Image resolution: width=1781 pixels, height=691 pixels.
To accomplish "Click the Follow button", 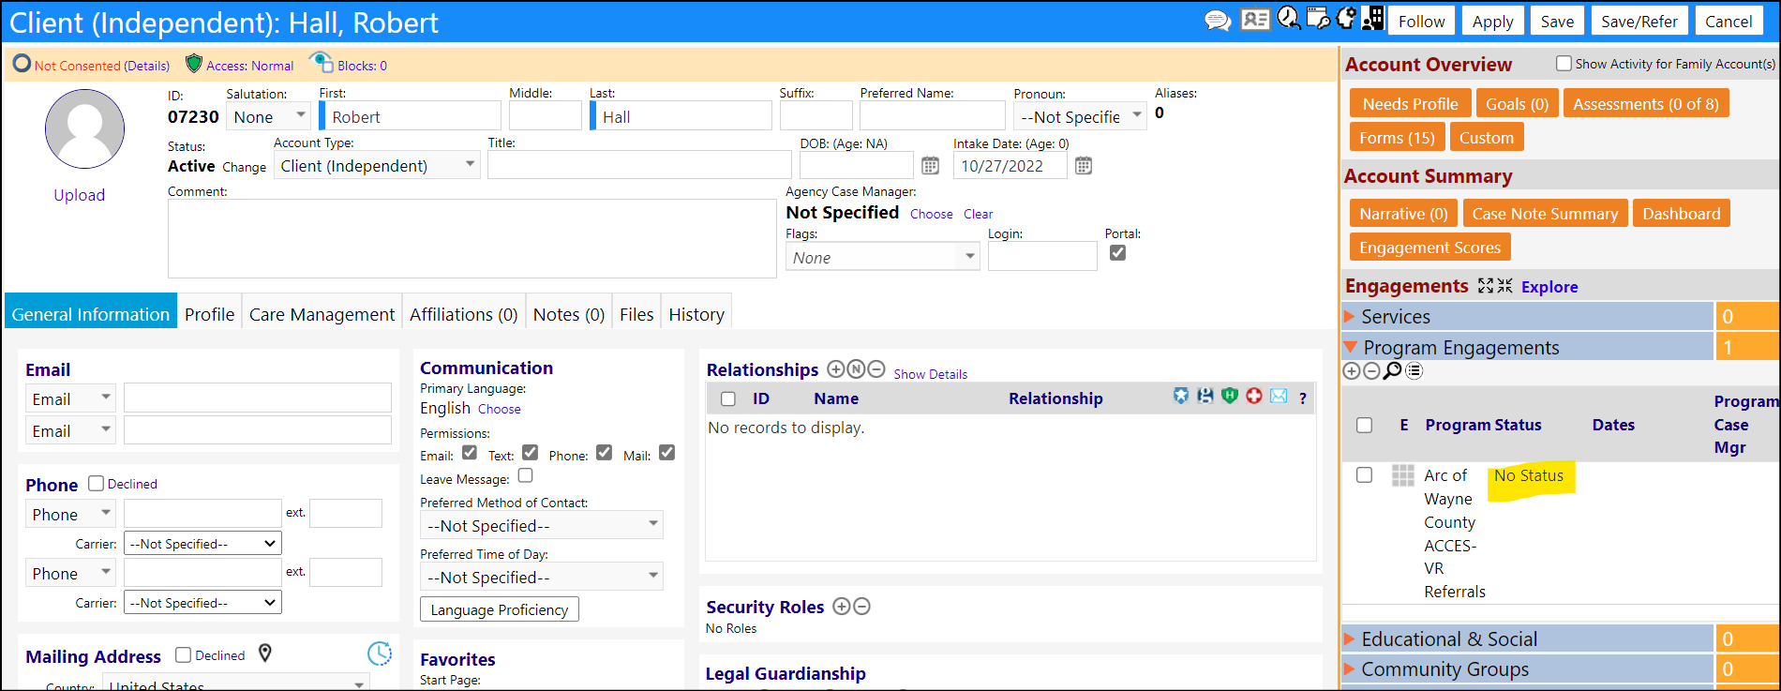I will pyautogui.click(x=1422, y=21).
